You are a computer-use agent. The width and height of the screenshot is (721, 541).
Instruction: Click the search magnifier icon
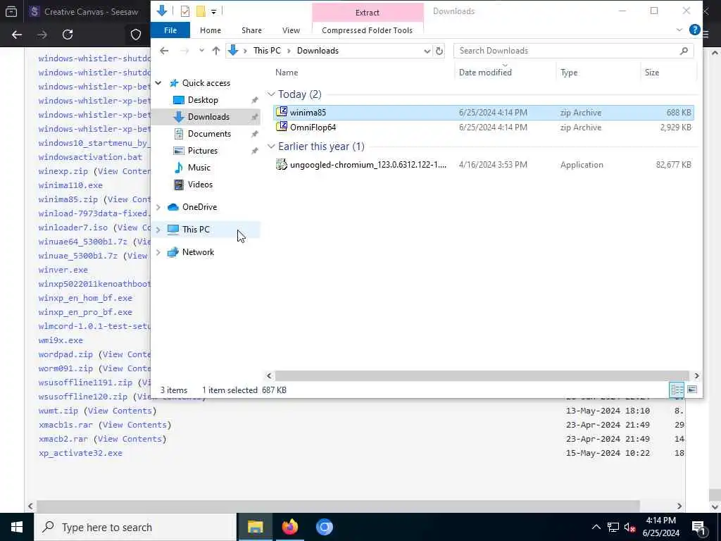tap(684, 51)
